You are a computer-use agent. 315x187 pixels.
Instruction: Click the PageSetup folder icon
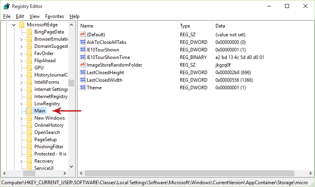point(29,140)
